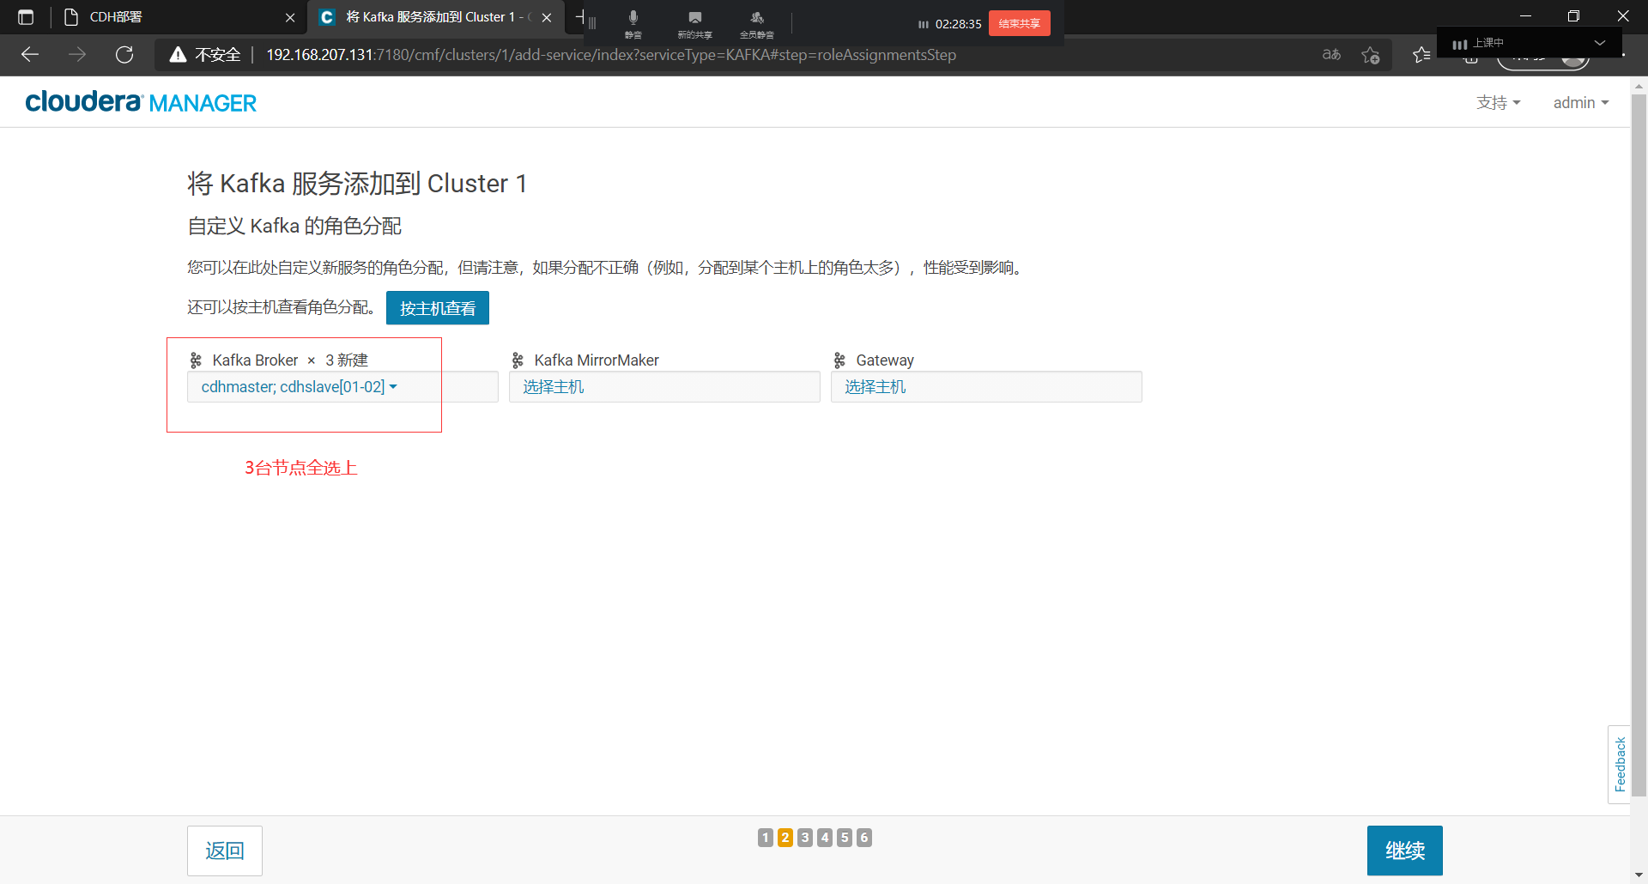This screenshot has width=1648, height=884.
Task: Add page to favorites star icon
Action: [x=1371, y=55]
